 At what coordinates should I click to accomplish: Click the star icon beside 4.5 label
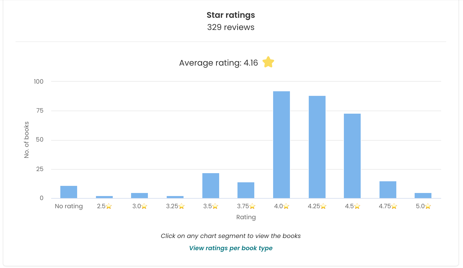click(357, 206)
